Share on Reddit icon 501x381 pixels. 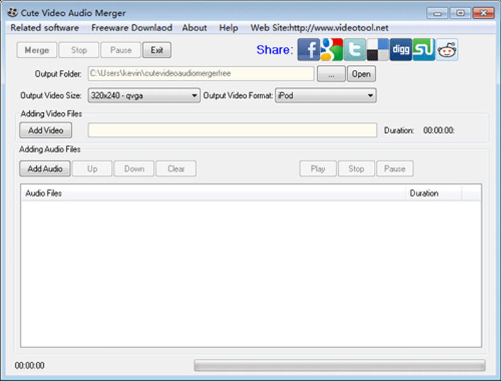(x=447, y=50)
